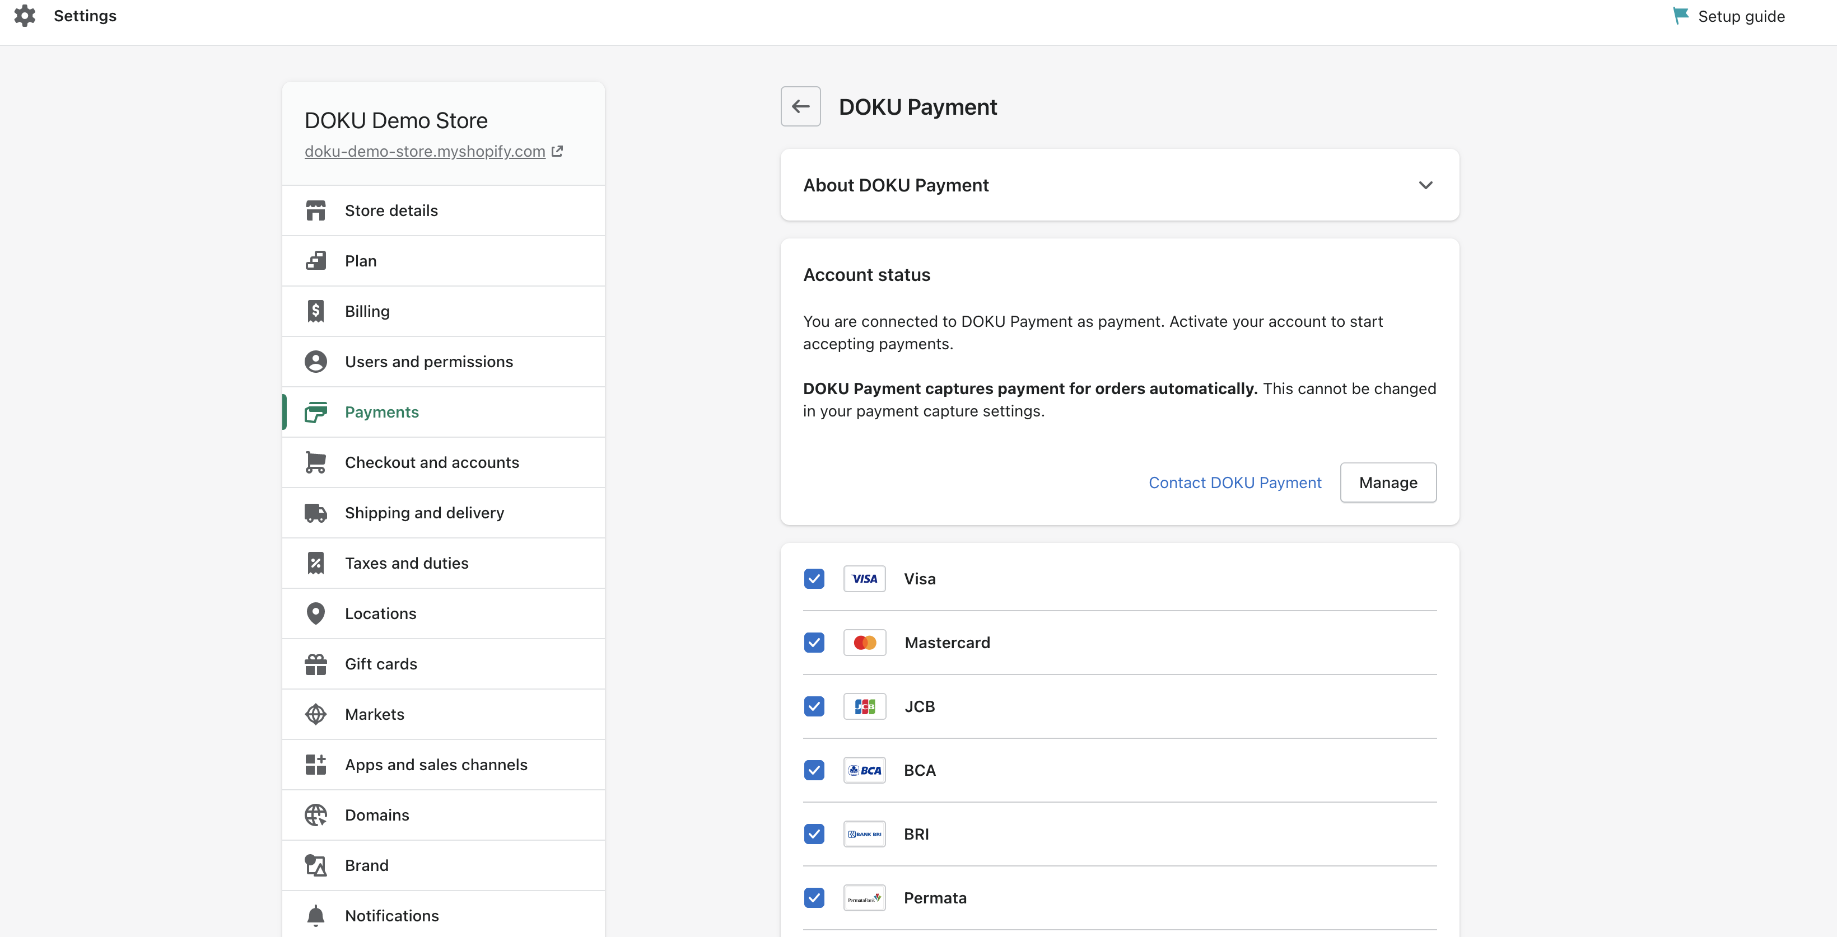Uncheck the BRI checkbox

tap(814, 833)
